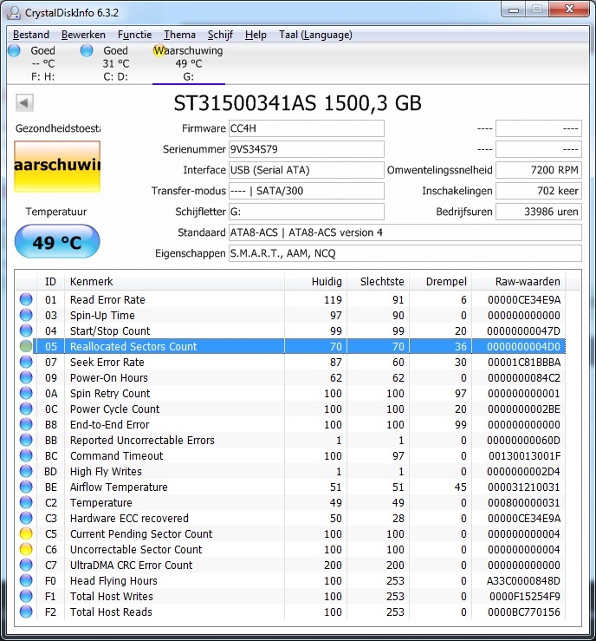Select the Seek Error Rate row text
Image resolution: width=596 pixels, height=641 pixels.
click(x=107, y=363)
